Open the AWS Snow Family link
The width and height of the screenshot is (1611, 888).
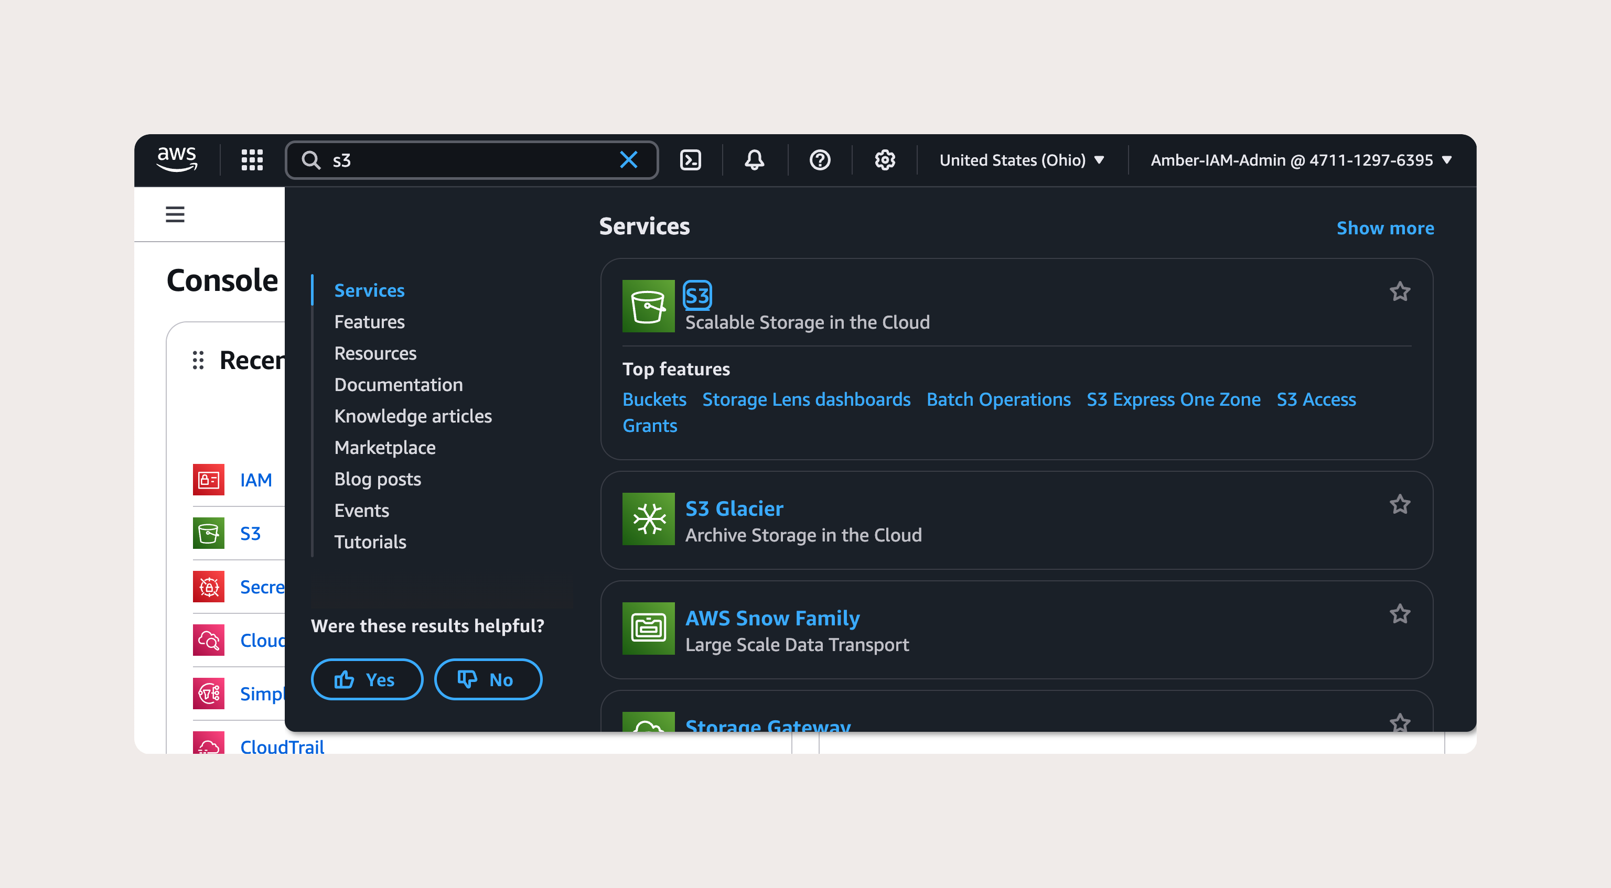point(772,618)
